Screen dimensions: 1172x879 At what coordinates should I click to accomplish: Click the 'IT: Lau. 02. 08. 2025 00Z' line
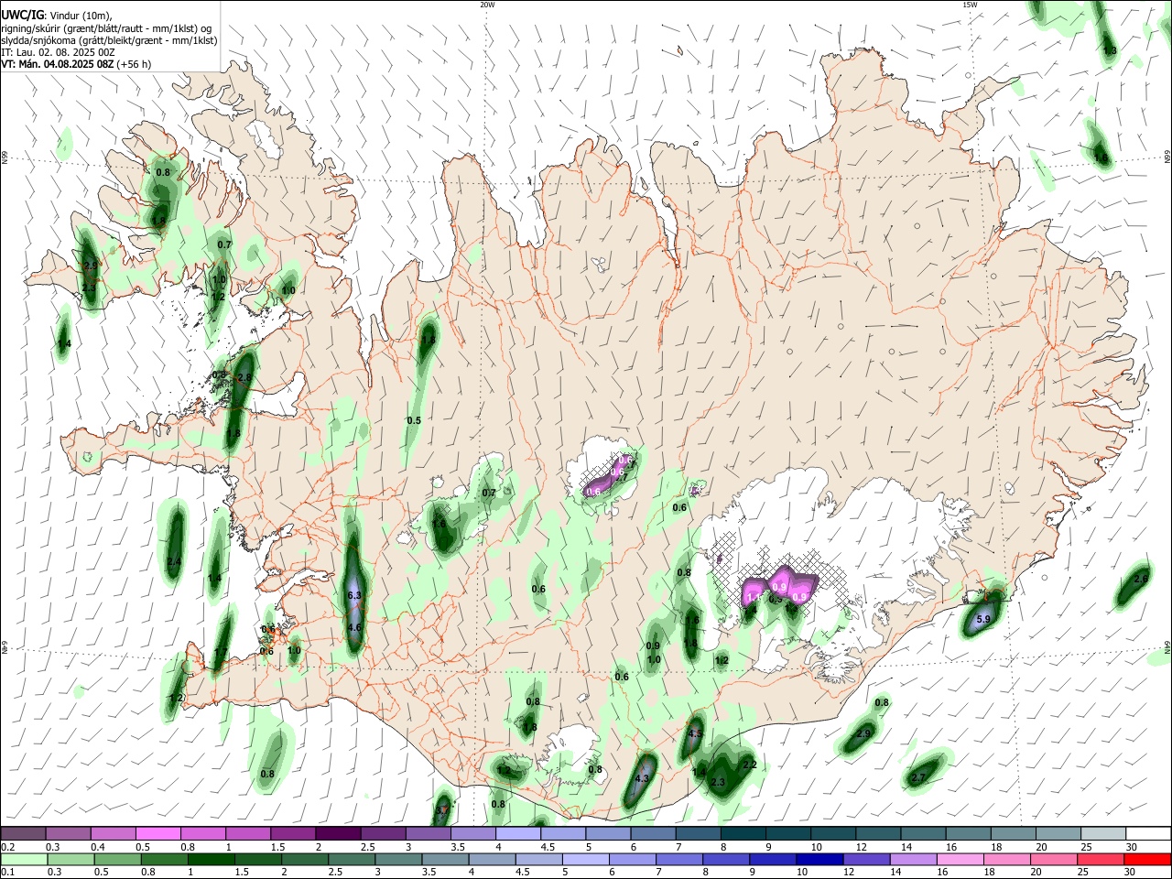[x=57, y=52]
